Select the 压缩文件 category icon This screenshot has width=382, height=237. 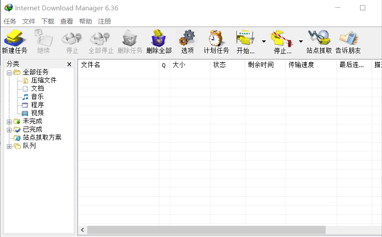pos(25,80)
